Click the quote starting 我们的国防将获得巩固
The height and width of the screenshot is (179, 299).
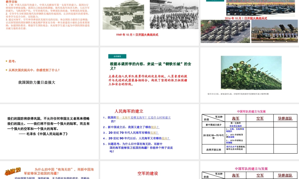coord(48,124)
